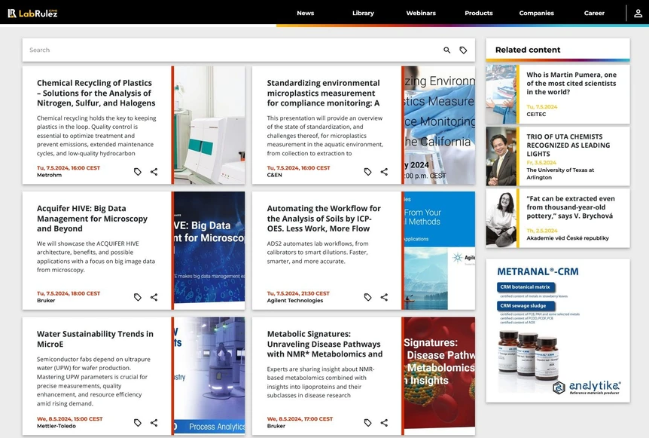The image size is (649, 438).
Task: Click The University of Texas at Arlington label
Action: (560, 173)
